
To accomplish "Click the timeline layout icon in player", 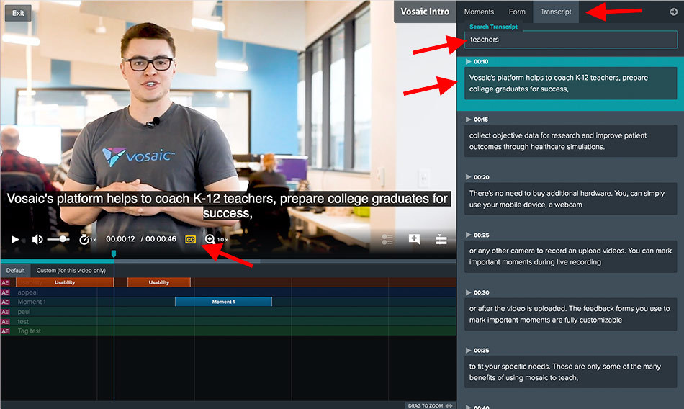I will (x=441, y=239).
